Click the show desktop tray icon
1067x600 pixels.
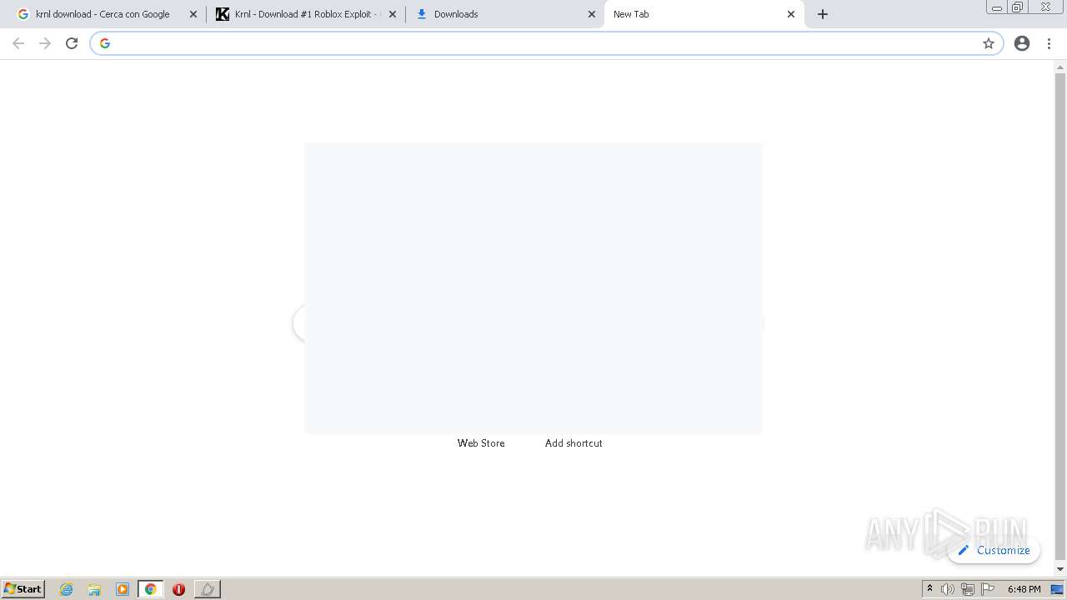(x=1057, y=589)
